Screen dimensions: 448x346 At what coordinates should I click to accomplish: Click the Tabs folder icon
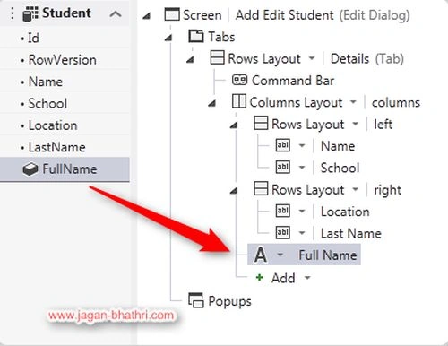click(196, 36)
